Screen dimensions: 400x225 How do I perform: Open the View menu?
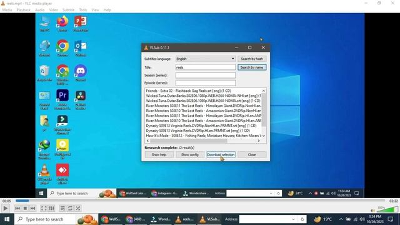click(x=95, y=10)
